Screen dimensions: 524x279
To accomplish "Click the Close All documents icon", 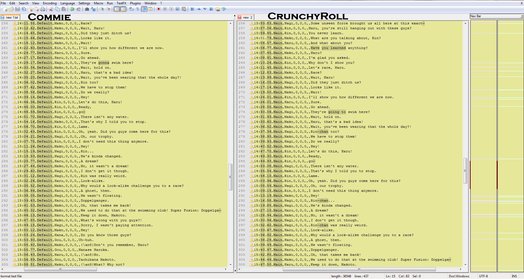I will [x=36, y=9].
